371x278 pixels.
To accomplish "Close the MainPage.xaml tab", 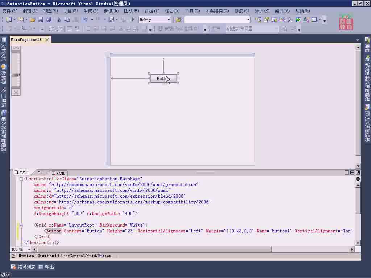I will [47, 40].
